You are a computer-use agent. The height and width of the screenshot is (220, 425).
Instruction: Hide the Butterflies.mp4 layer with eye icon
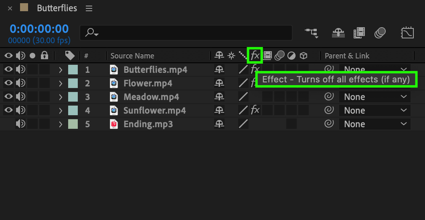8,70
